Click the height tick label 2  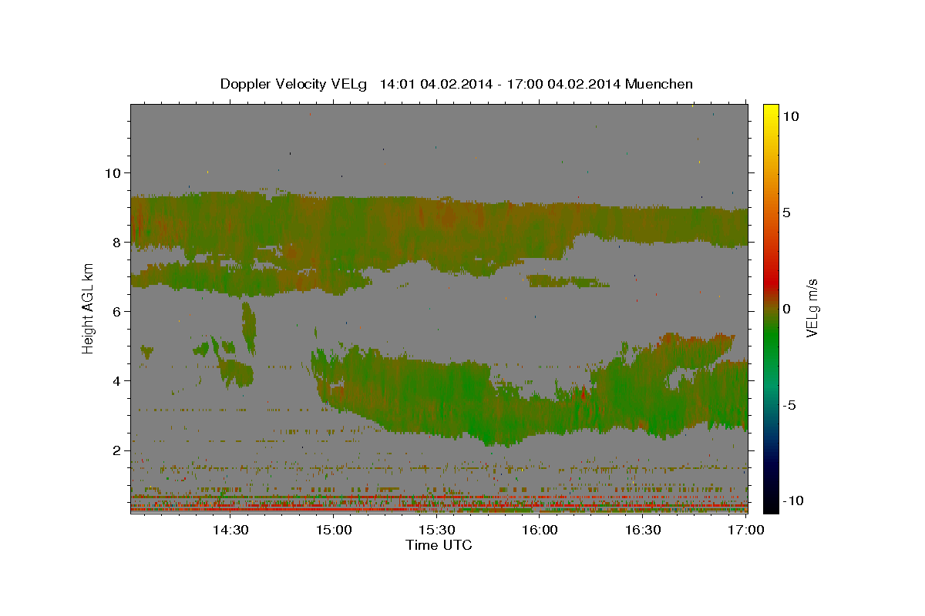(x=116, y=450)
